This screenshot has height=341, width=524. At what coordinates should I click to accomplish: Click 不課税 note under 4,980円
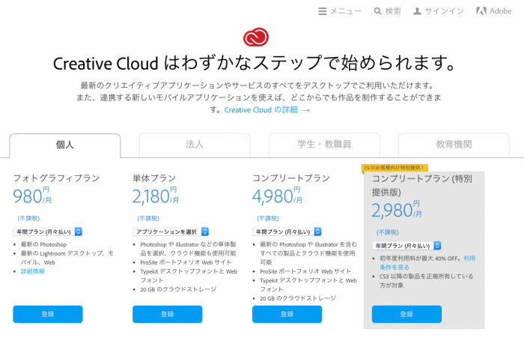pyautogui.click(x=268, y=219)
